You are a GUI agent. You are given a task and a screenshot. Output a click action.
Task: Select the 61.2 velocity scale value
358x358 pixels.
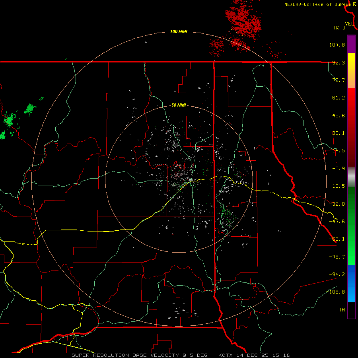pyautogui.click(x=339, y=98)
